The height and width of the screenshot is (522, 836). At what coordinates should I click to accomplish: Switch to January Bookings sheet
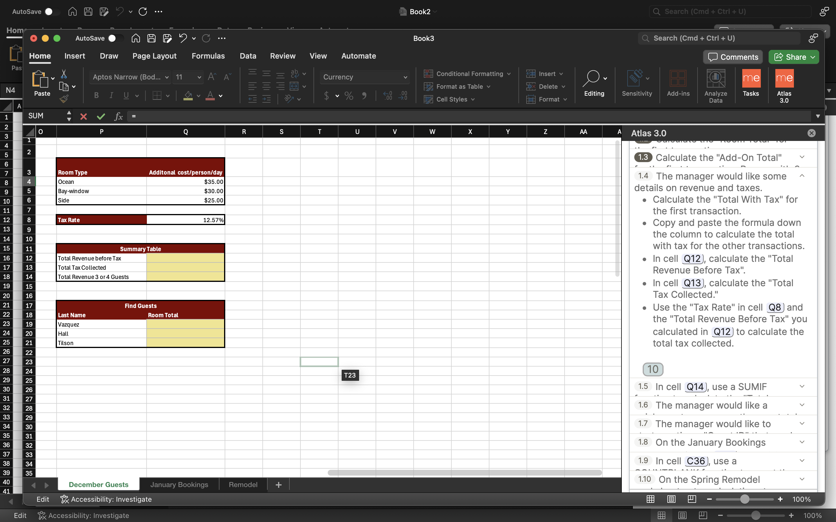(x=179, y=484)
